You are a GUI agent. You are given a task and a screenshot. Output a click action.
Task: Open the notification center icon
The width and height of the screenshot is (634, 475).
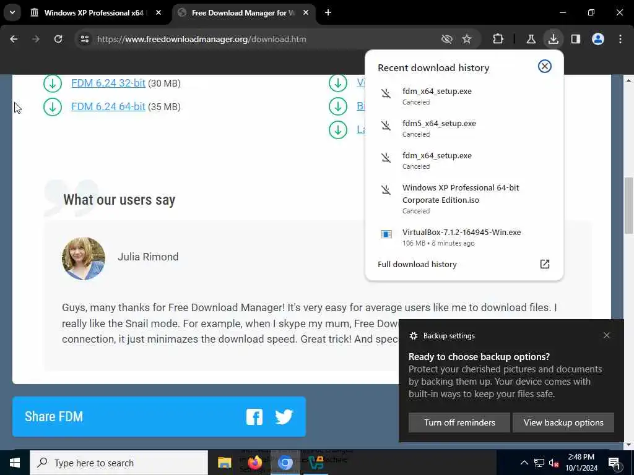[x=615, y=463]
